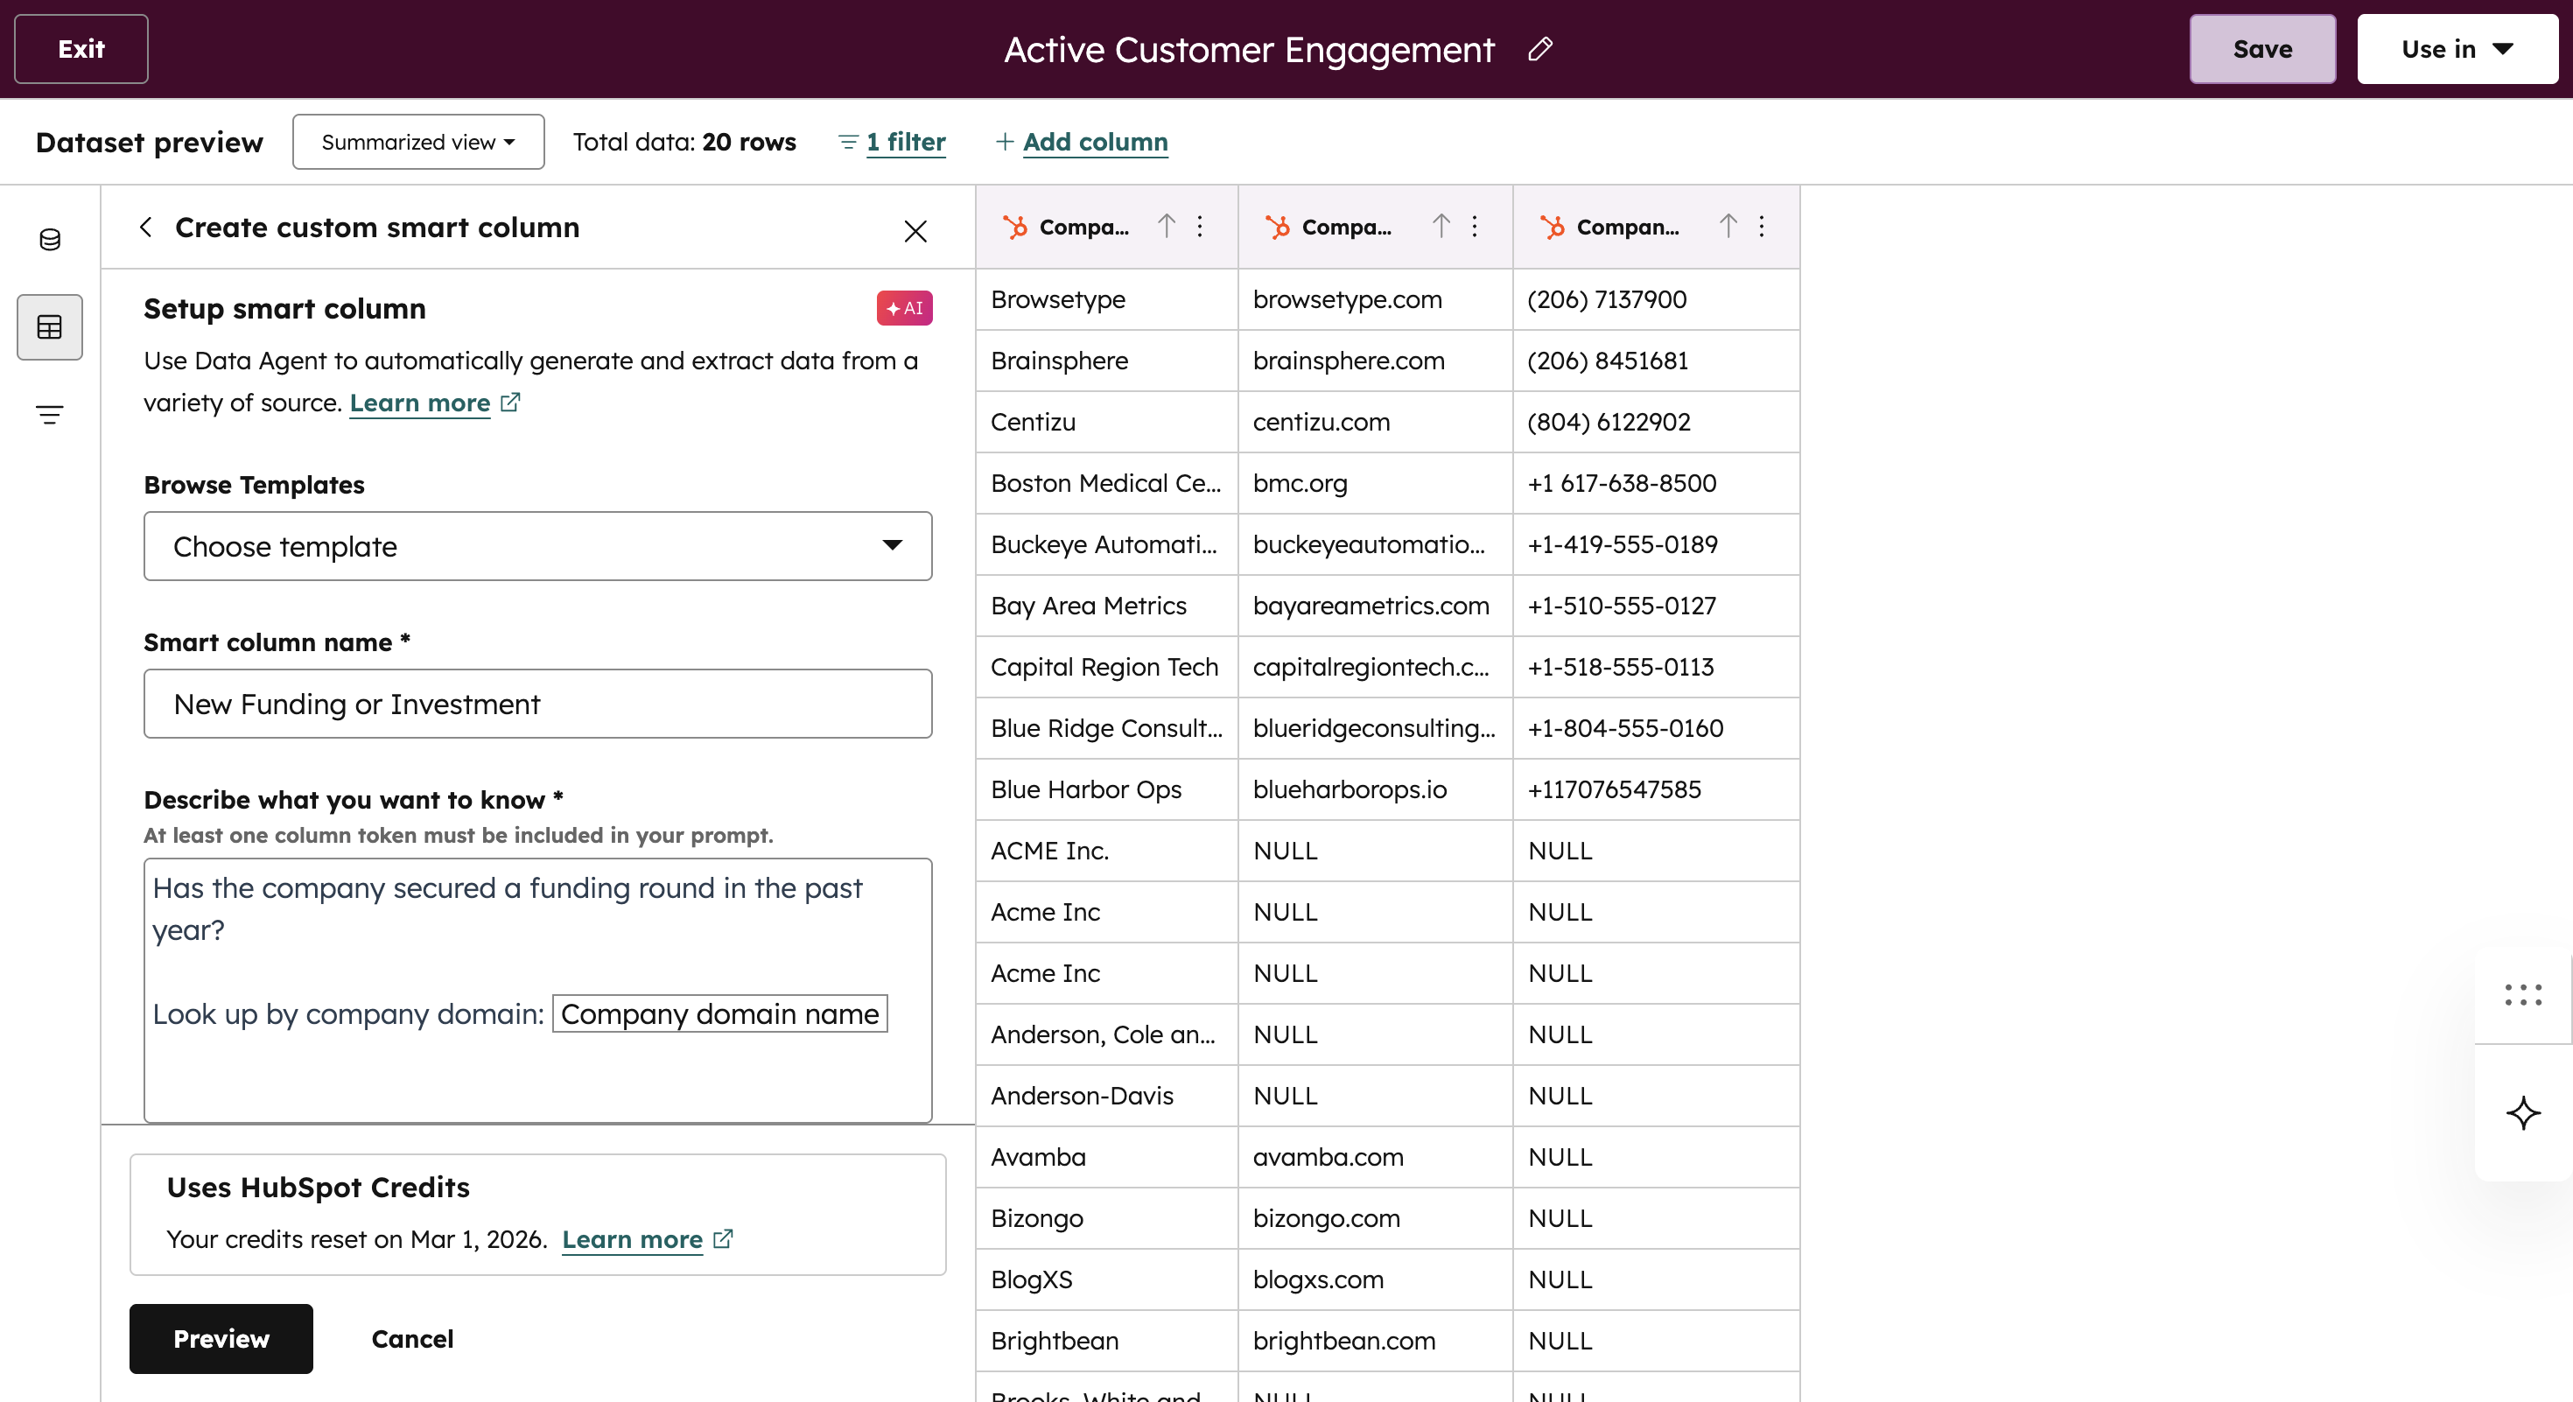Select the table columns sidebar icon
The width and height of the screenshot is (2573, 1402).
click(50, 326)
